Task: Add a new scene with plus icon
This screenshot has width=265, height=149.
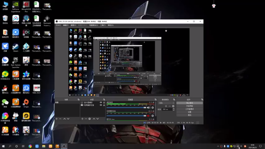Action: (57, 119)
